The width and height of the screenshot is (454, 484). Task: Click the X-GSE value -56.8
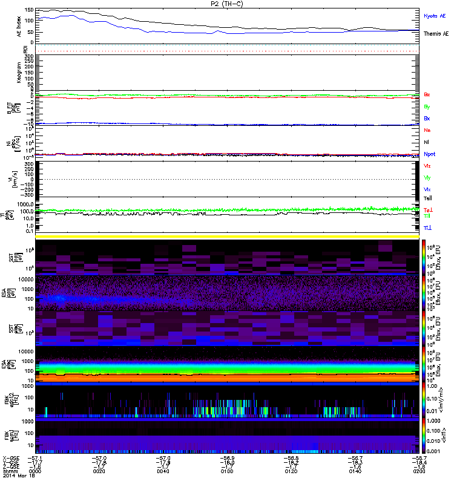(291, 459)
